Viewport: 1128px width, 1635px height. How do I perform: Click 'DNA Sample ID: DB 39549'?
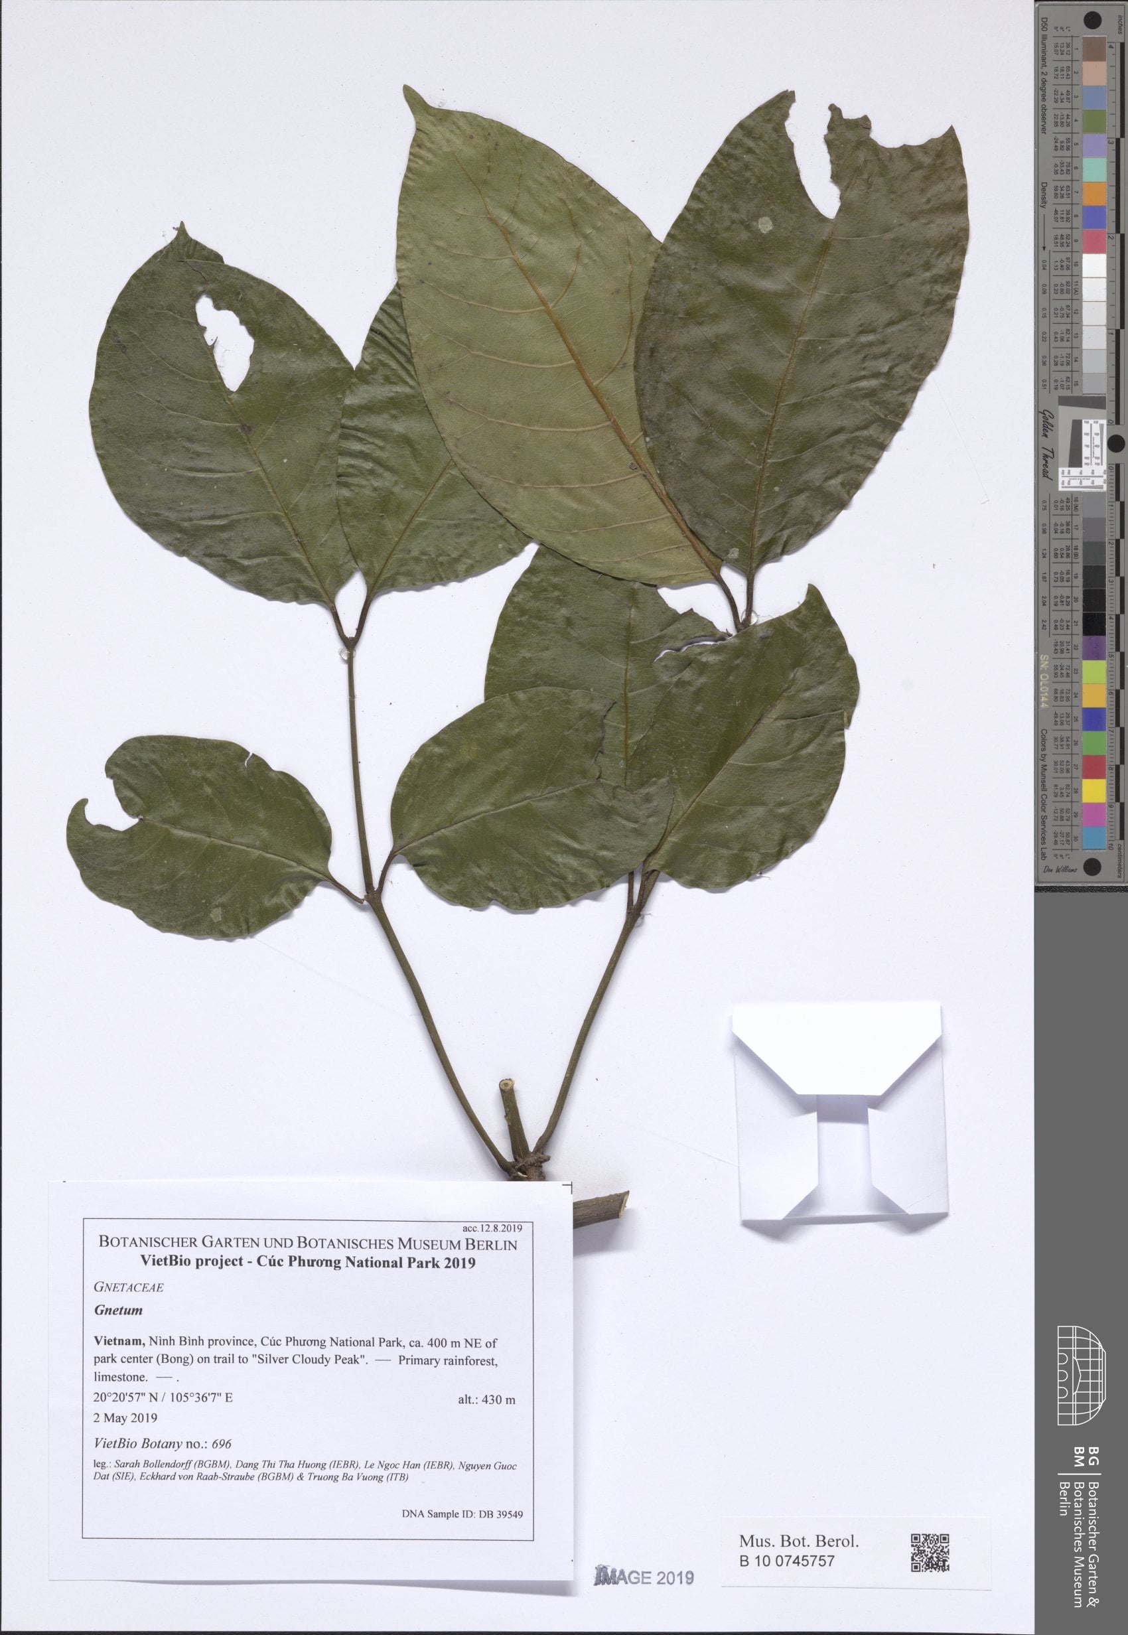462,1514
